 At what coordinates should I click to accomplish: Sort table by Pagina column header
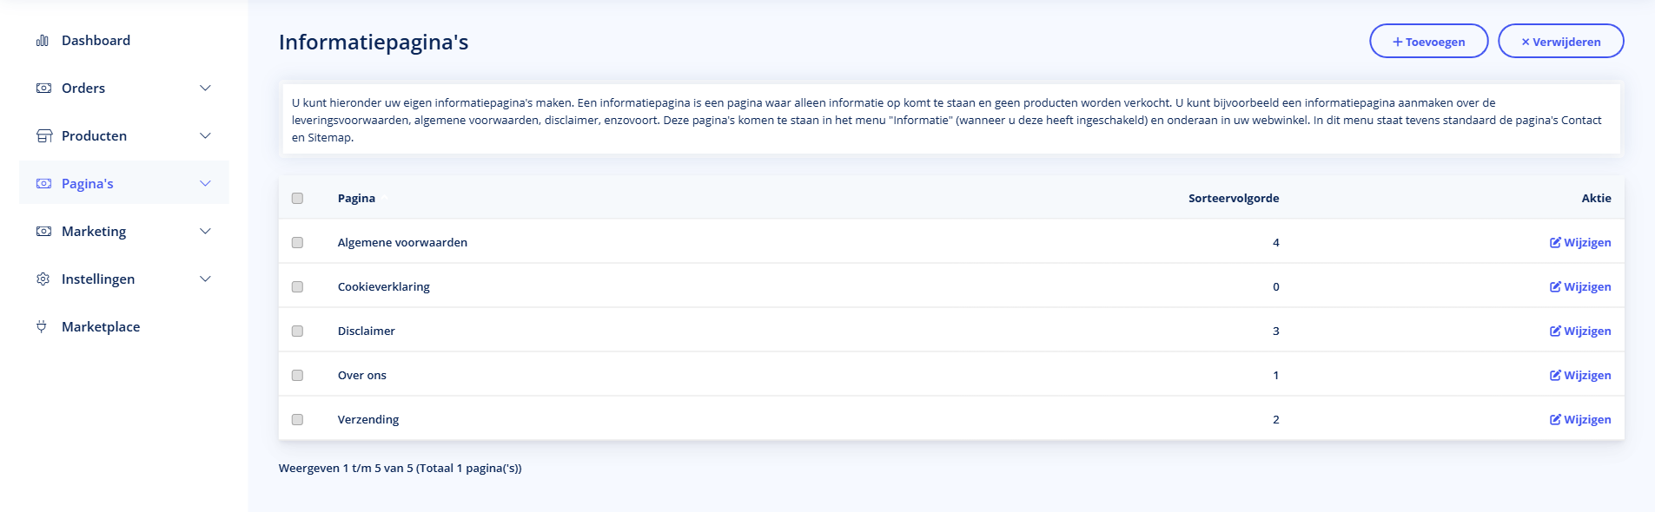pyautogui.click(x=356, y=199)
